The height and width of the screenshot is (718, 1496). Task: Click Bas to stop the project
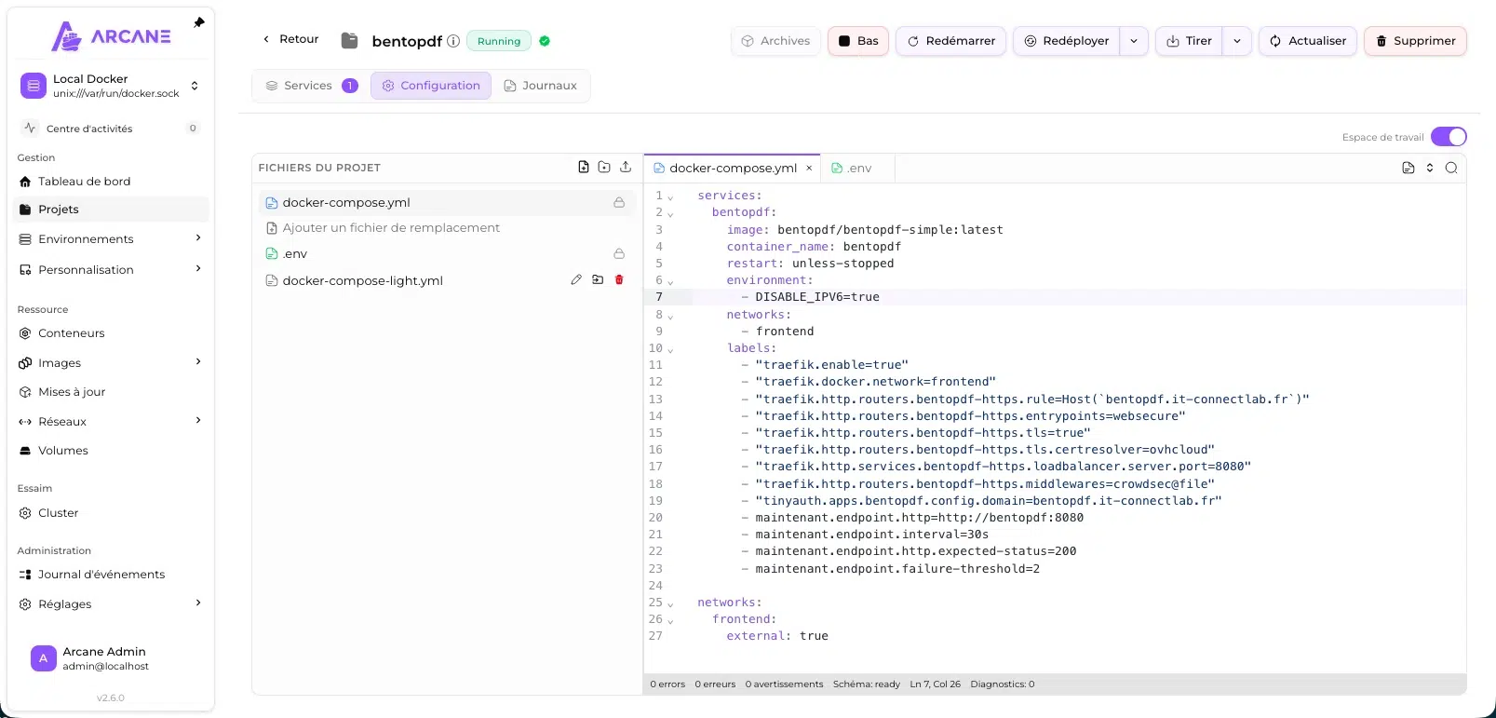coord(857,41)
